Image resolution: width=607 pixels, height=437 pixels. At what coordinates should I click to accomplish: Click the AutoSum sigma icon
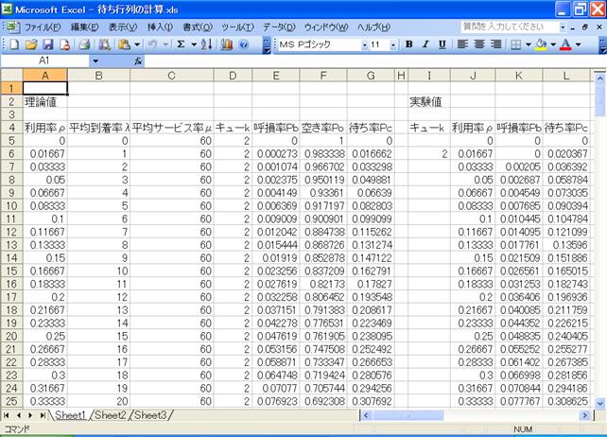(x=181, y=44)
